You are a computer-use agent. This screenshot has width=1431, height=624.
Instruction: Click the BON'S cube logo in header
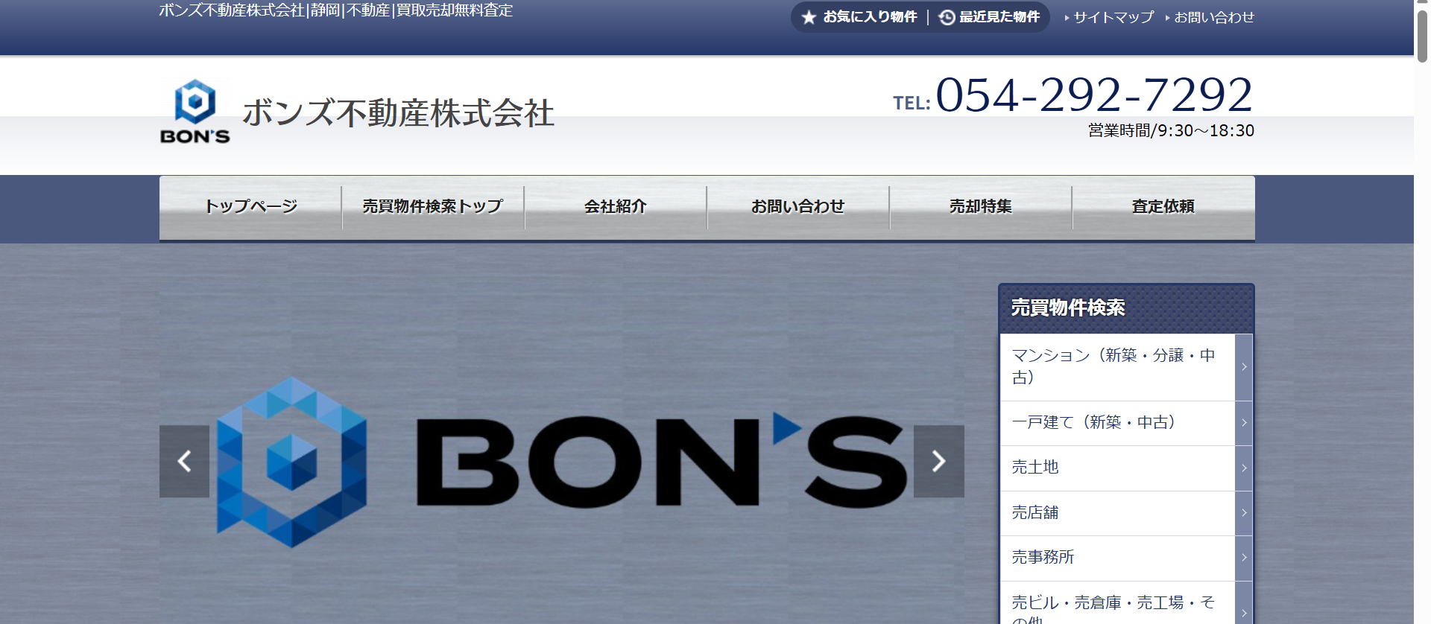point(195,111)
